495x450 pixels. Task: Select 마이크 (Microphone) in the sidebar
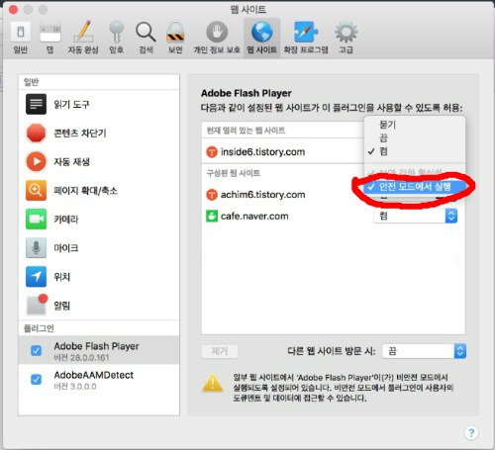pyautogui.click(x=99, y=248)
